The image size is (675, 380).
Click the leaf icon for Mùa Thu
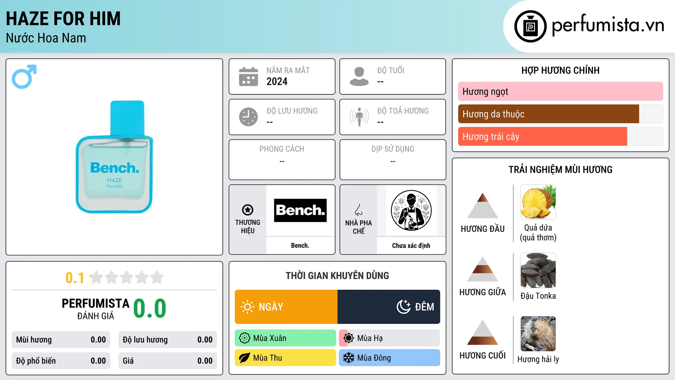pyautogui.click(x=245, y=358)
